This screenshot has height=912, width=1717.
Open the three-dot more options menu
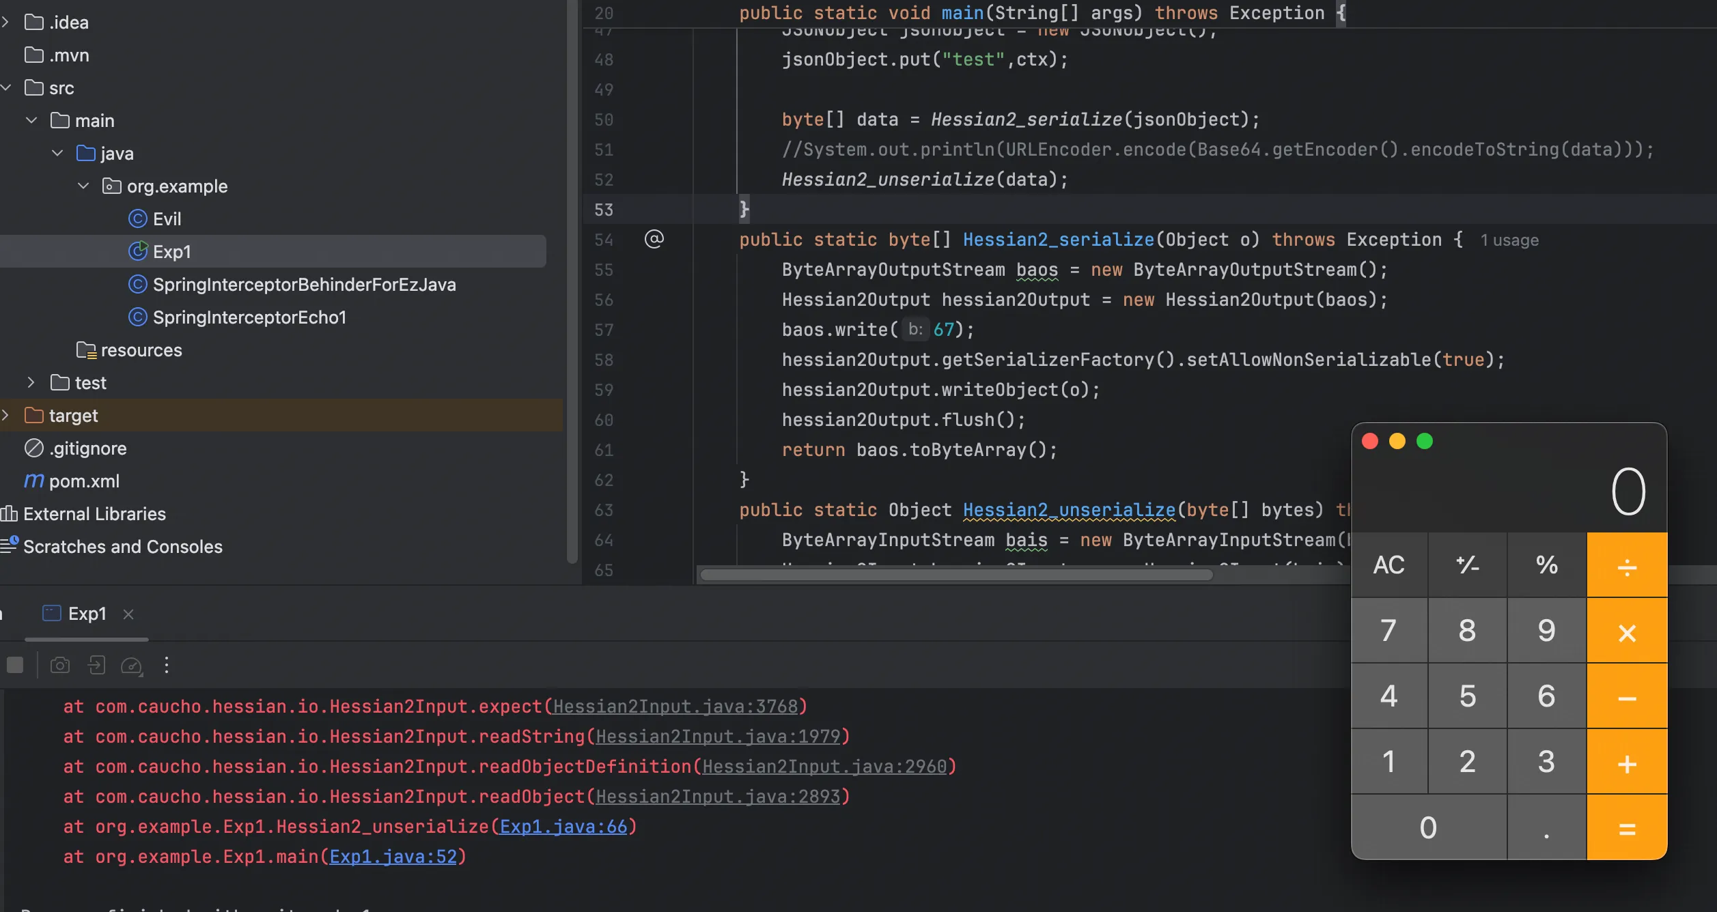point(167,665)
